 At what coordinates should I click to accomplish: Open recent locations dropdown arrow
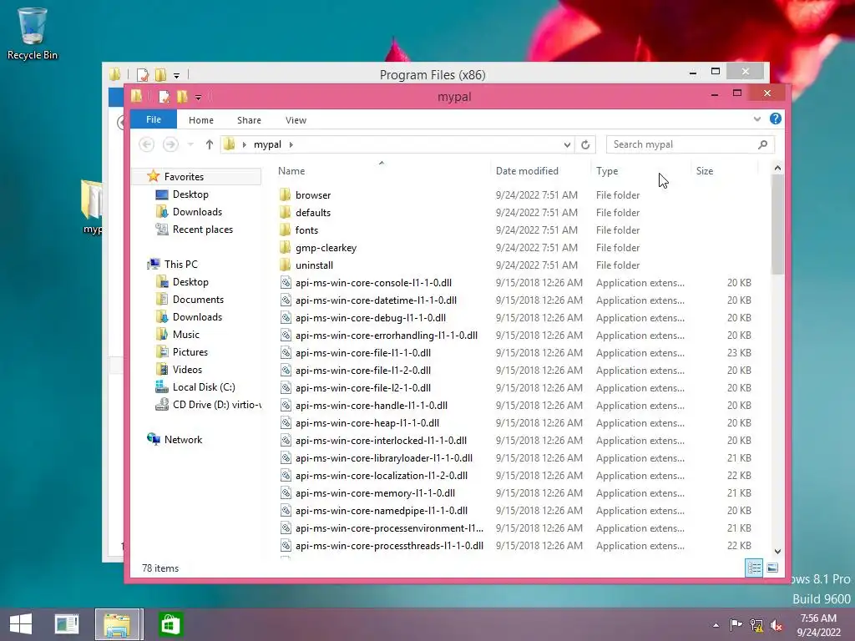tap(190, 144)
